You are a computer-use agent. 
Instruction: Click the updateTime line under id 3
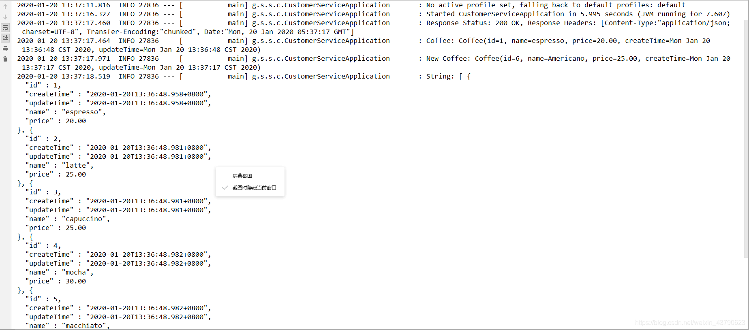click(118, 210)
